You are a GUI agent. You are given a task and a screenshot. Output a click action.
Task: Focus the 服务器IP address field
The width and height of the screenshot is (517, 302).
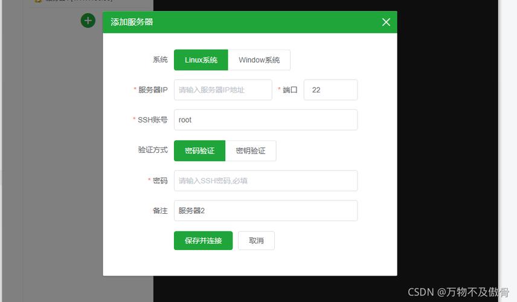(x=223, y=89)
